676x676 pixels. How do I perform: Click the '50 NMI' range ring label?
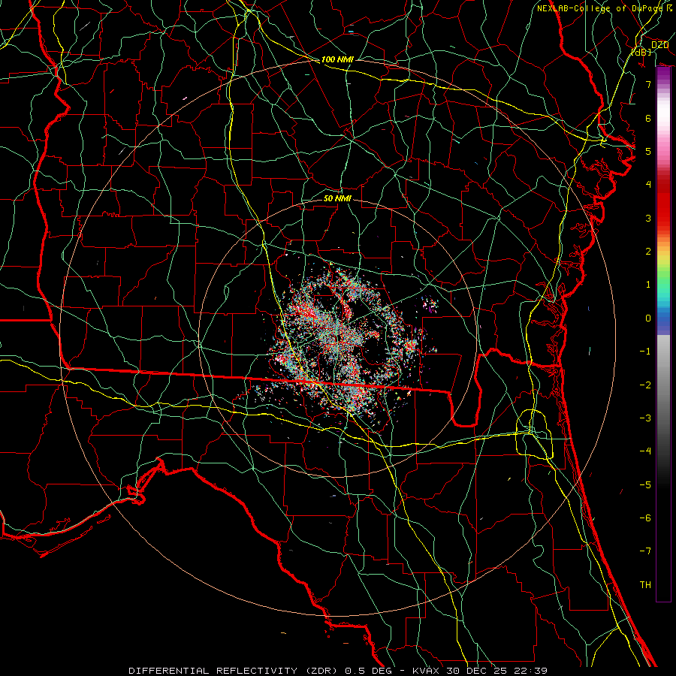[337, 198]
